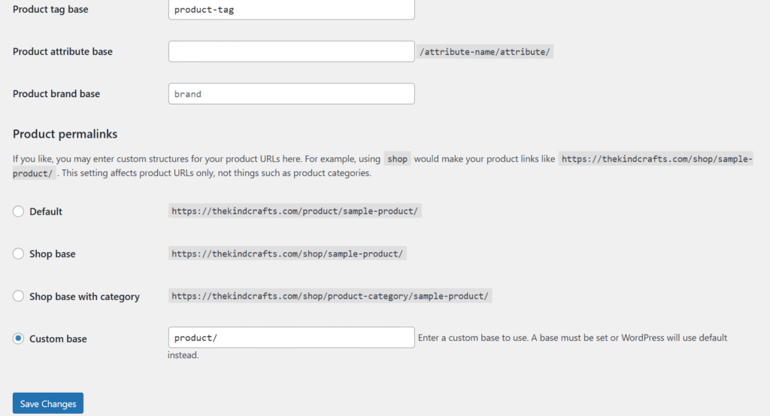The width and height of the screenshot is (770, 416).
Task: Click the Product tag base input field
Action: tap(291, 10)
